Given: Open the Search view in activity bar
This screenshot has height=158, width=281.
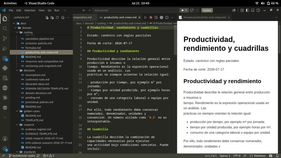Looking at the screenshot, I should point(5,29).
